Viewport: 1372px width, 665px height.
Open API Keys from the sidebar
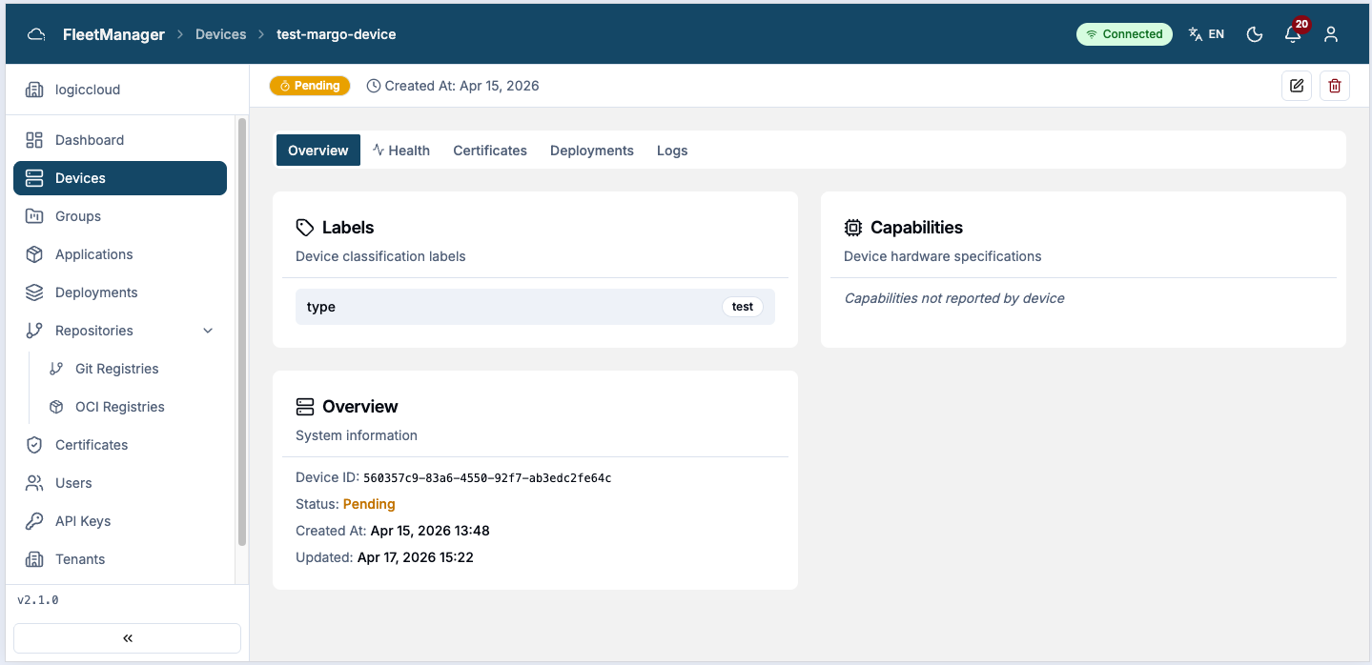click(120, 521)
